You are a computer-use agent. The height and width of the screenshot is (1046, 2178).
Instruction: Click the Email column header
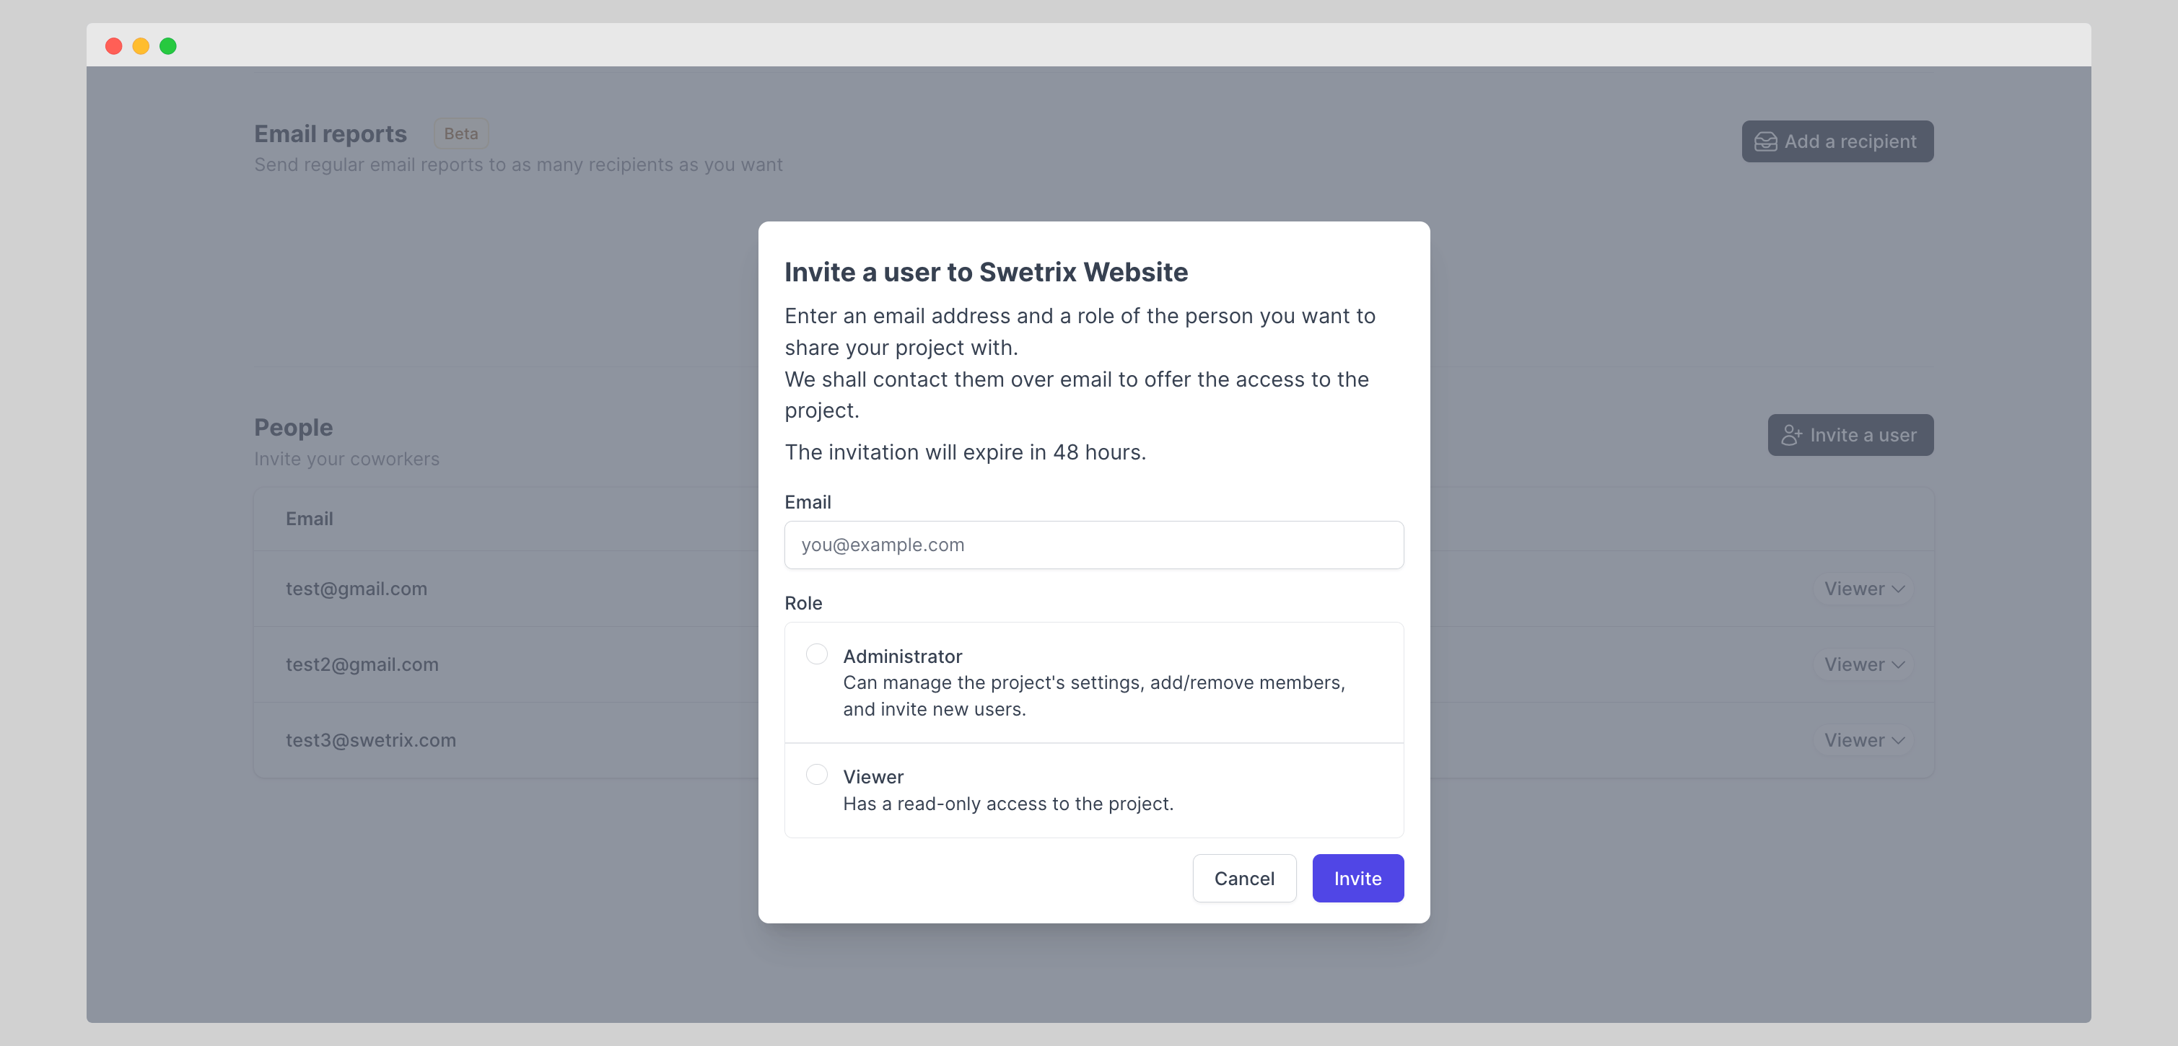click(x=309, y=519)
